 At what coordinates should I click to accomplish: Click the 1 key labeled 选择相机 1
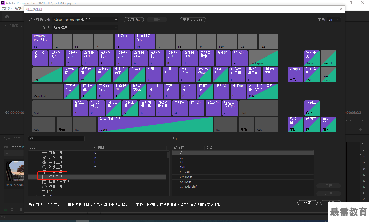pyautogui.click(x=57, y=58)
